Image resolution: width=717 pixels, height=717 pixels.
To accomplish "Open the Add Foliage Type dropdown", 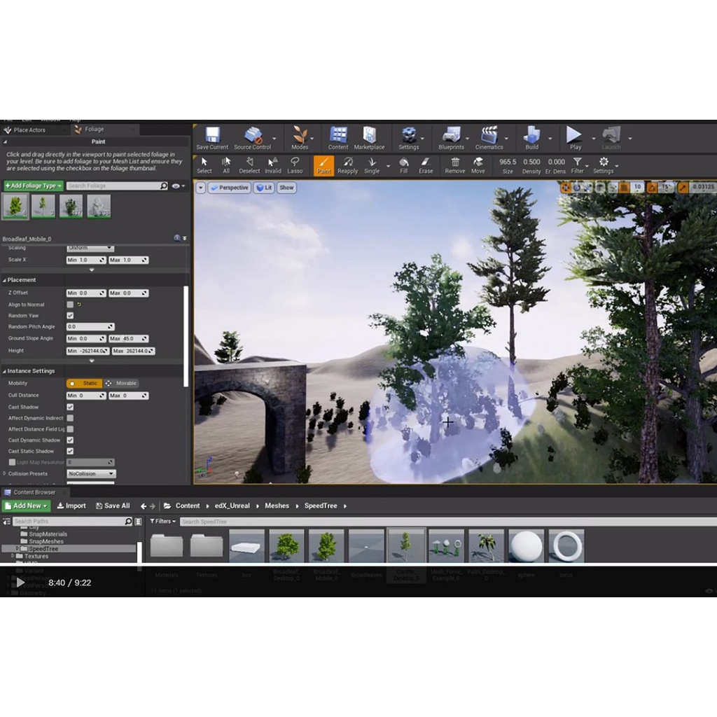I will [x=33, y=186].
